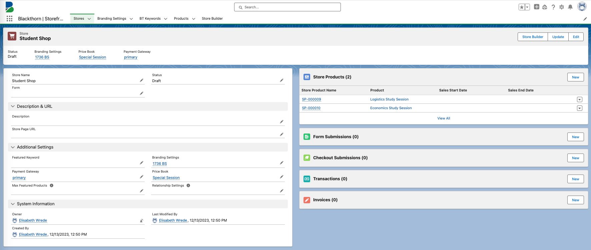
Task: Open the primary payment gateway header link
Action: [x=131, y=57]
